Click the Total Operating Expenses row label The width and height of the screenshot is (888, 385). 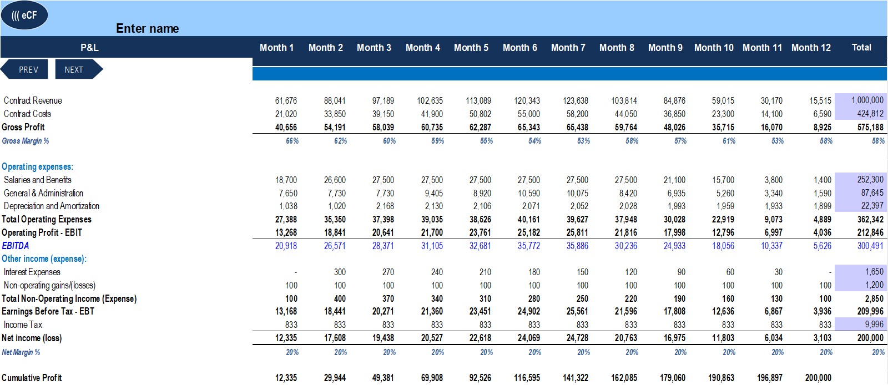point(46,219)
